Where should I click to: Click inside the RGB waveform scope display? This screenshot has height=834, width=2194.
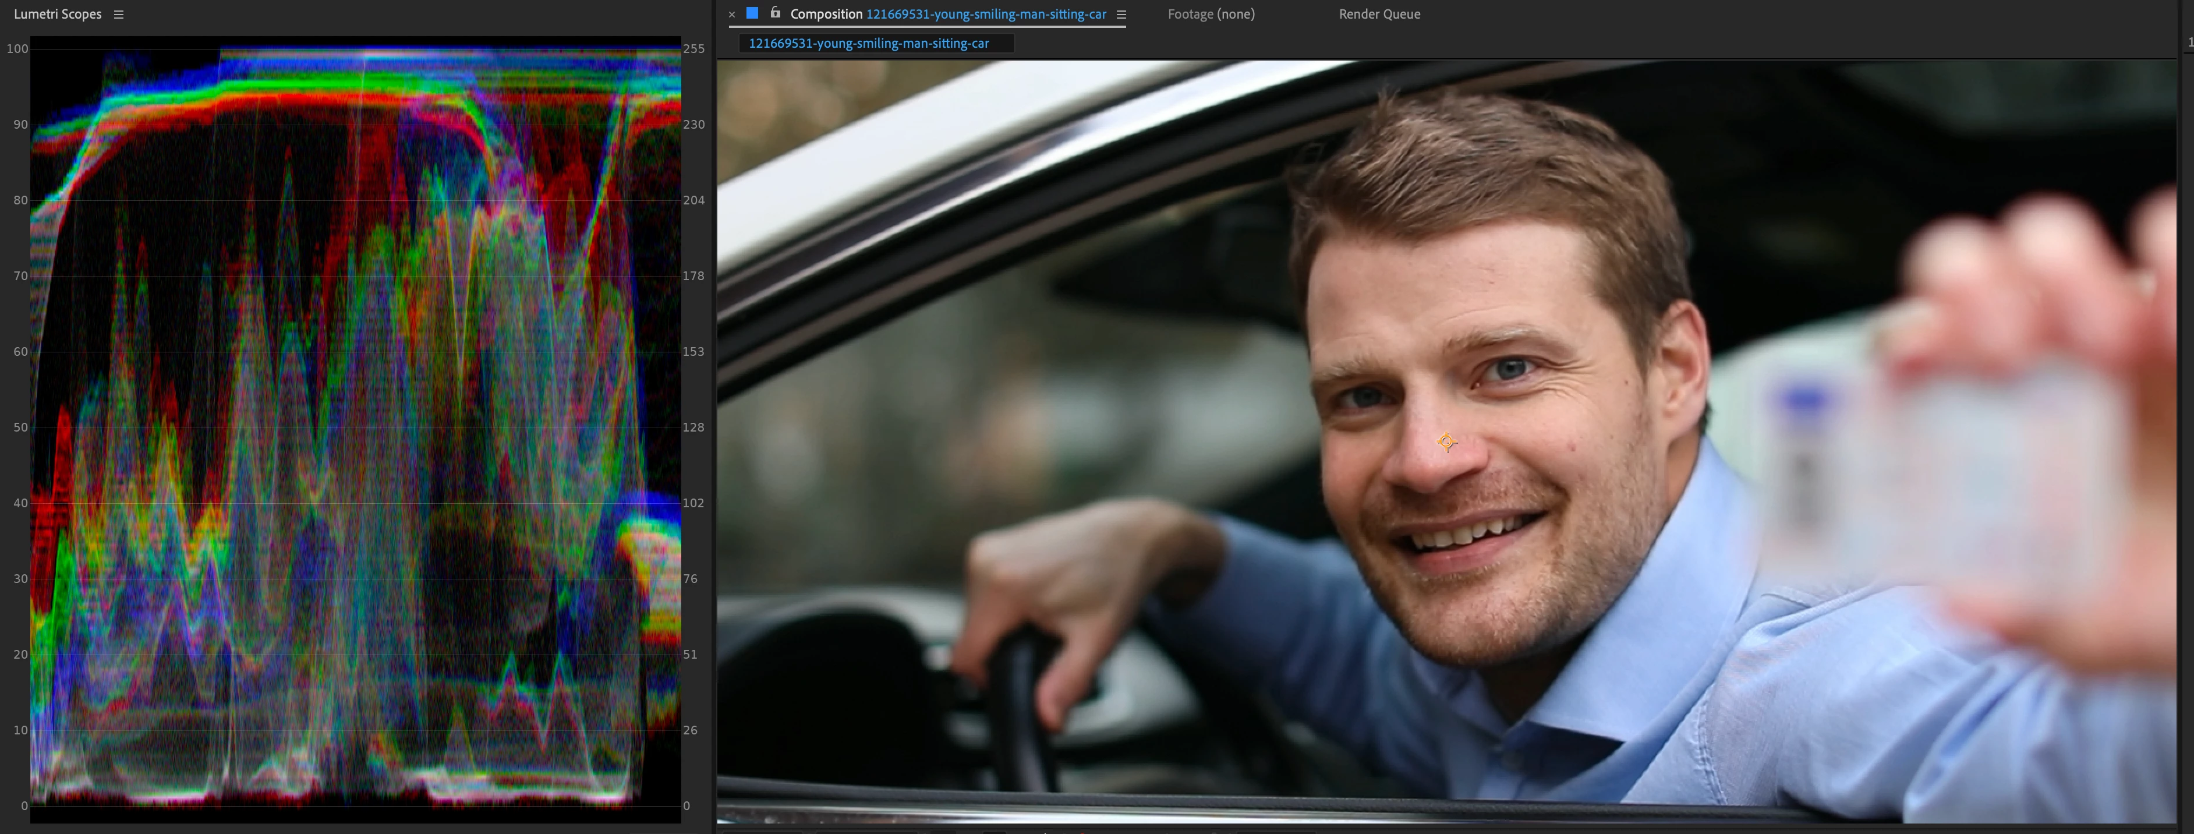[355, 426]
